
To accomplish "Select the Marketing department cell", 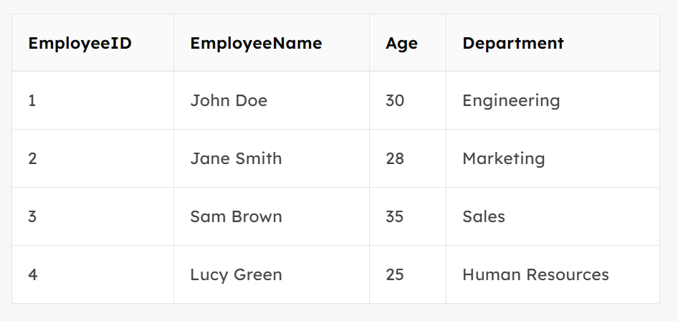I will point(553,158).
